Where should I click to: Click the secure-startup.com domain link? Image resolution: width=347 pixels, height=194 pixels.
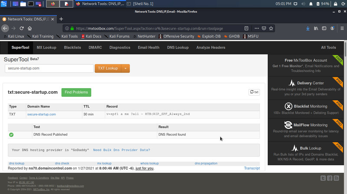[x=41, y=114]
